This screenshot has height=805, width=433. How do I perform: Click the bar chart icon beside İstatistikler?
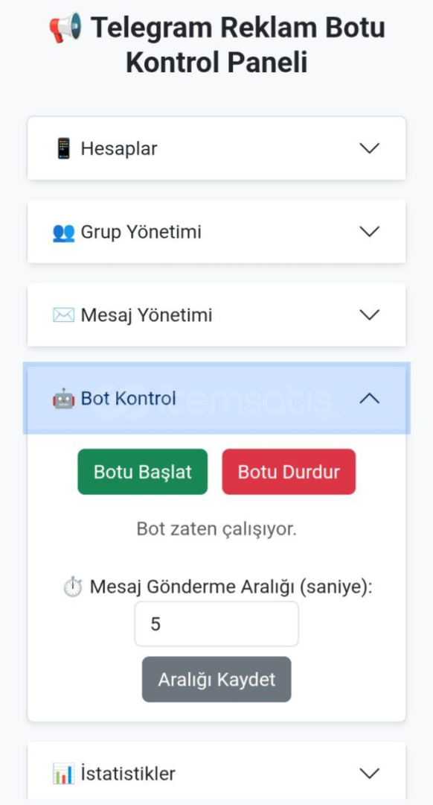(x=63, y=773)
